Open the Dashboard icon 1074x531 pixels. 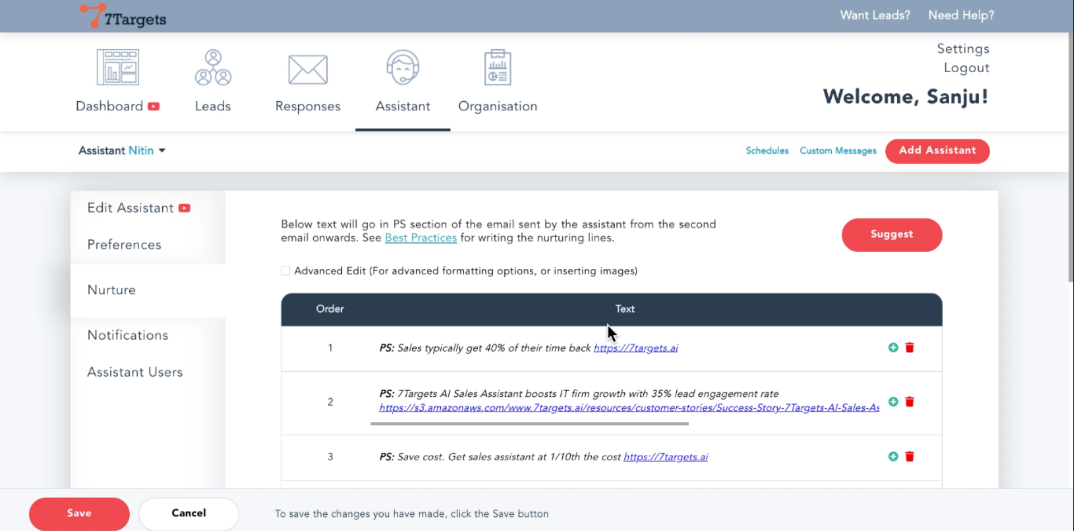117,68
